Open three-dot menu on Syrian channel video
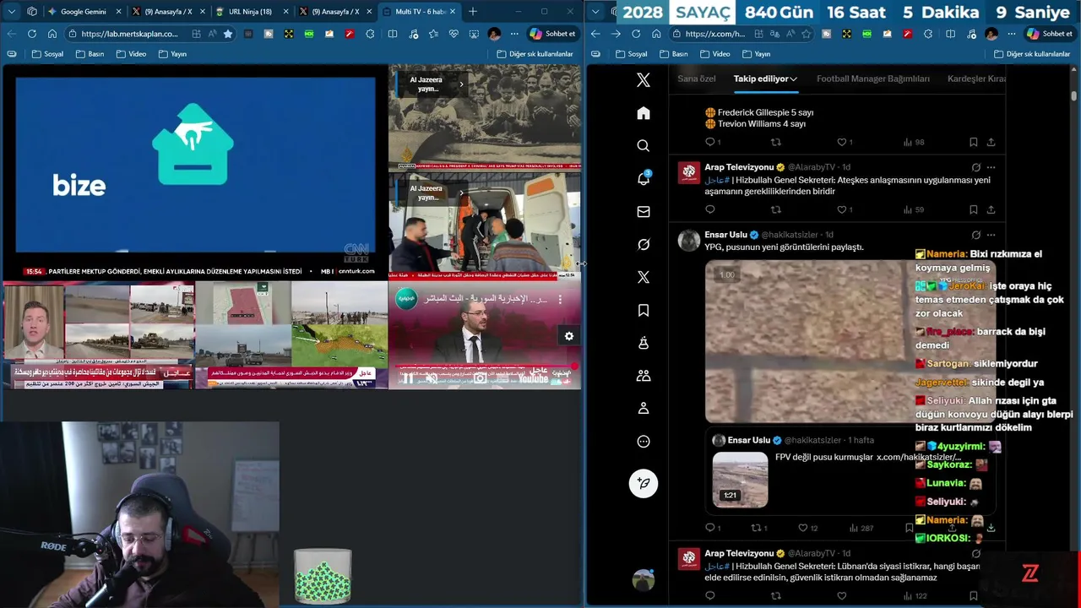 [x=559, y=299]
